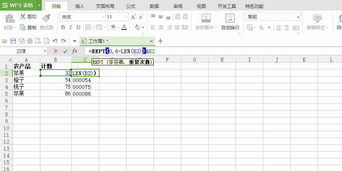Screen dimensions: 342x171
Task: Open the 公式 ribbon tab
Action: pos(131,6)
